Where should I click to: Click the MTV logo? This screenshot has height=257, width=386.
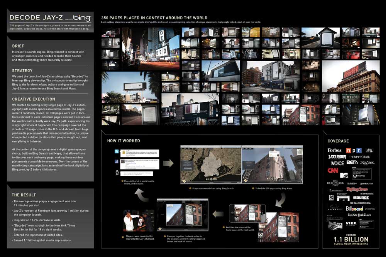click(344, 175)
